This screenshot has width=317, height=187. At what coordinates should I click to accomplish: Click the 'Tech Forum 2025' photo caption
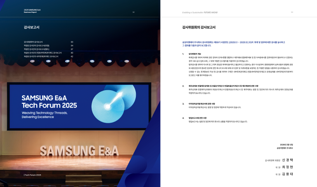pos(33,175)
